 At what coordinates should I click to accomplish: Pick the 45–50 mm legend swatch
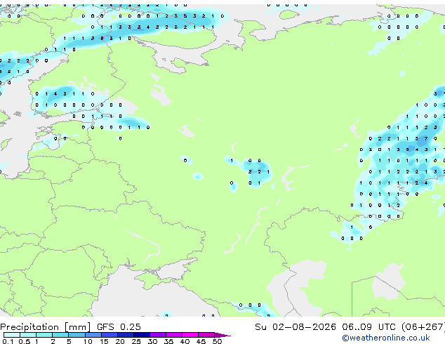(206, 335)
